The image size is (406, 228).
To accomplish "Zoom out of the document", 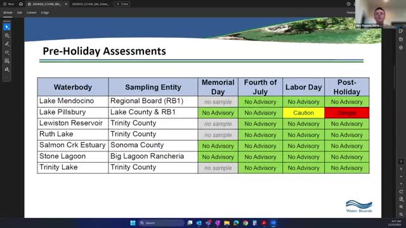I will pos(401,214).
